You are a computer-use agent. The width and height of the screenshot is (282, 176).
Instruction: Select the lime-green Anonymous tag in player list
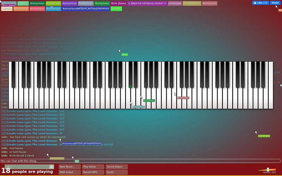[54, 4]
